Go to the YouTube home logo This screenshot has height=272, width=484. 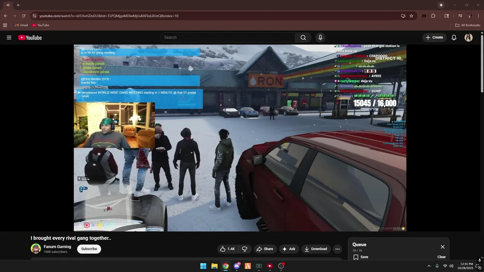[30, 37]
